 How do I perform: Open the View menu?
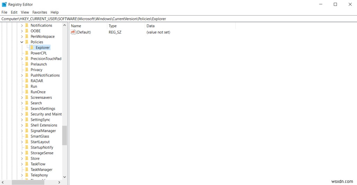[x=25, y=12]
